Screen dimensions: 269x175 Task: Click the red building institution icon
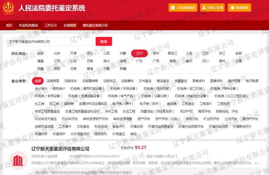(18, 160)
